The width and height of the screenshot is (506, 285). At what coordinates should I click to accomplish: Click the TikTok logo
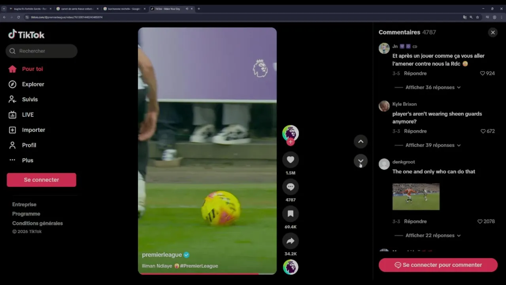[x=26, y=34]
